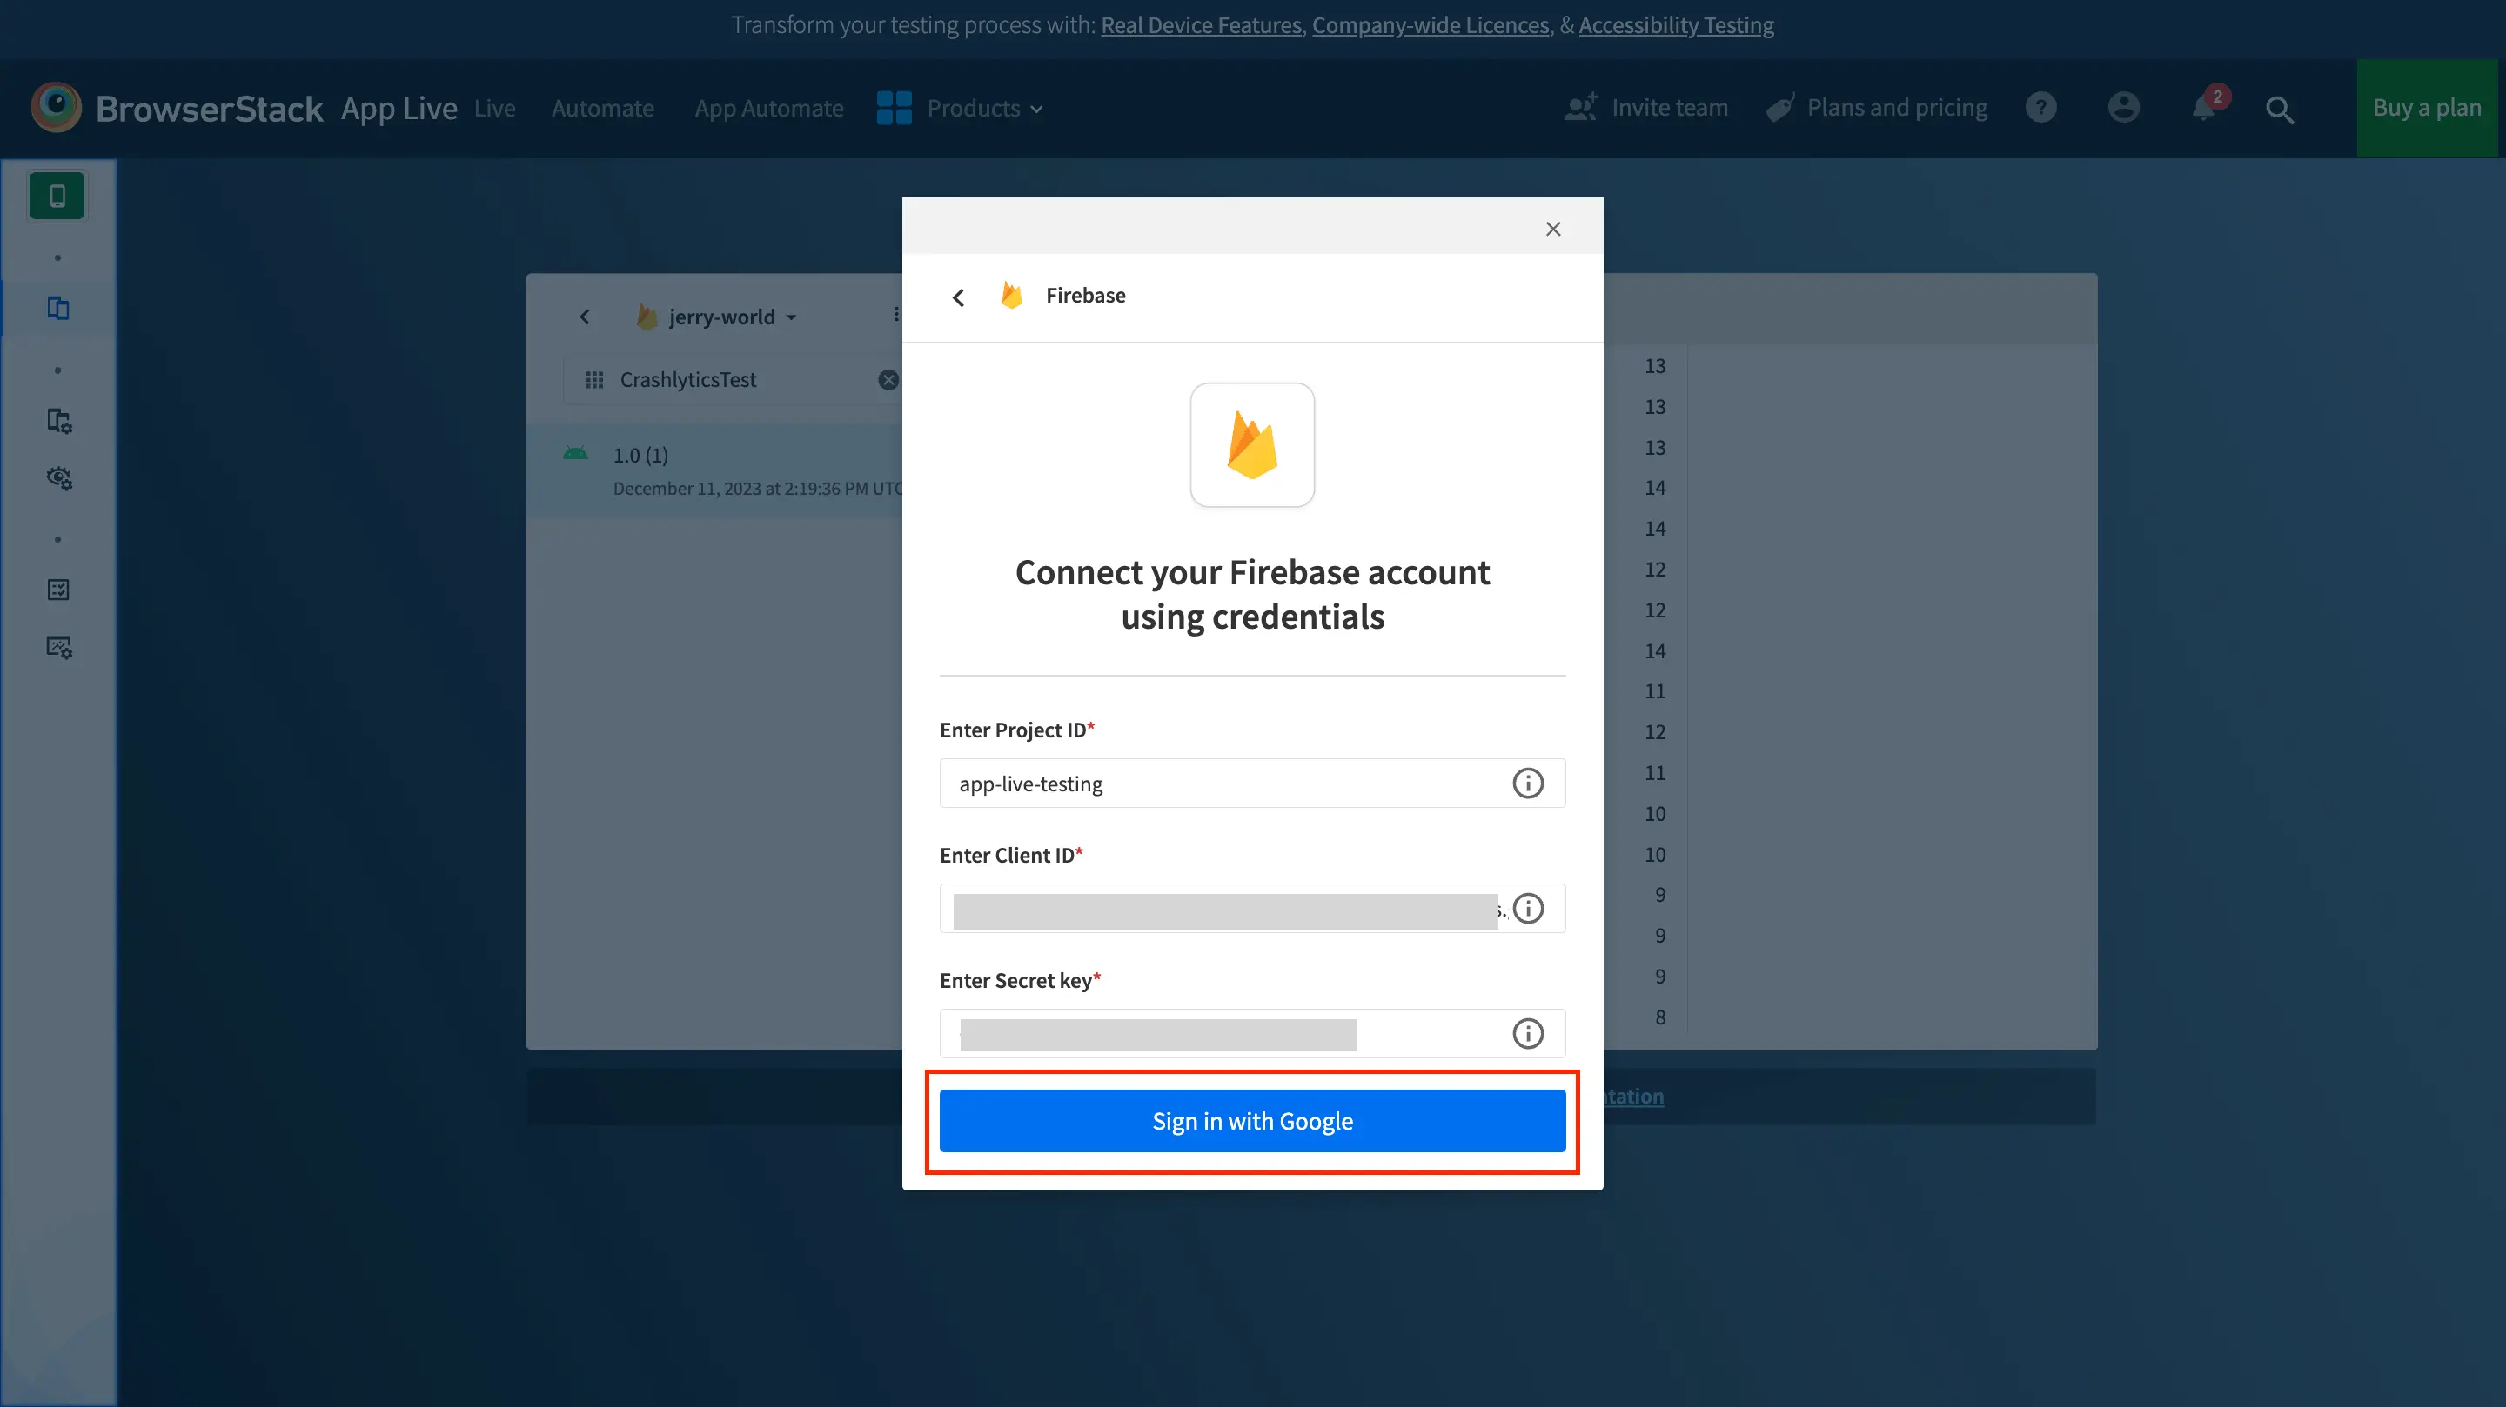Open the help question mark icon
Image resolution: width=2506 pixels, height=1407 pixels.
click(2041, 107)
